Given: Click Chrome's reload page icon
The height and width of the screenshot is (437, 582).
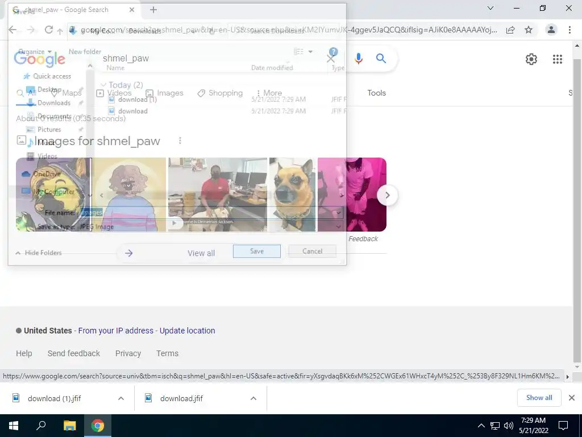Looking at the screenshot, I should 48,30.
